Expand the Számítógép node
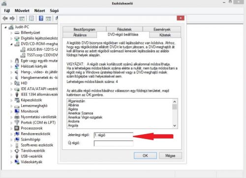 pos(11,140)
